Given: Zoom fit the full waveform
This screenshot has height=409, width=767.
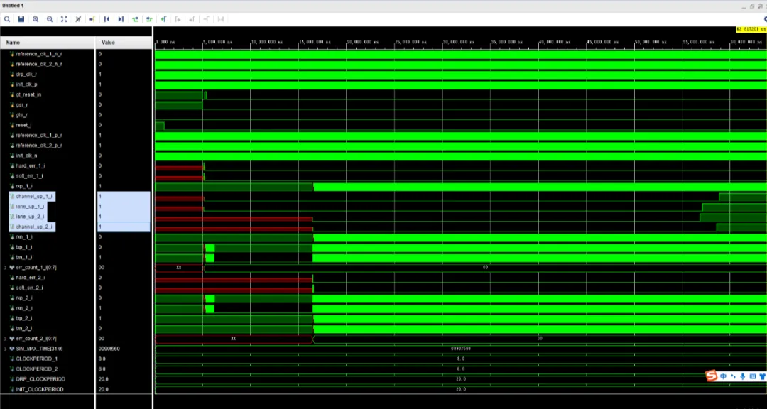Looking at the screenshot, I should (x=64, y=19).
